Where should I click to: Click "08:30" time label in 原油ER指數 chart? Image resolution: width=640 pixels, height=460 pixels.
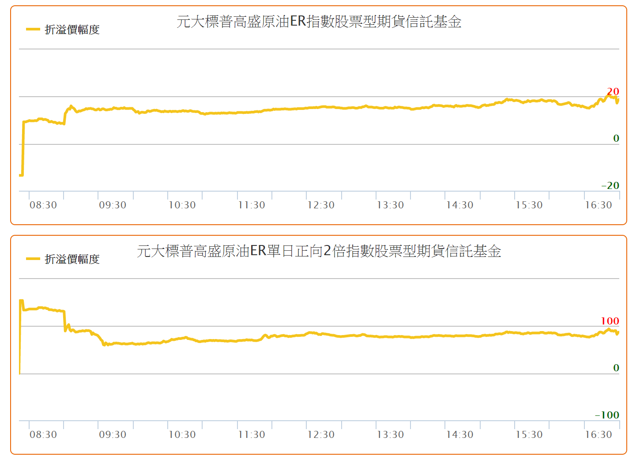click(43, 205)
